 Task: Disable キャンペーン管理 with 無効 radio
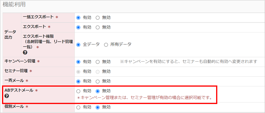pyautogui.click(x=97, y=62)
